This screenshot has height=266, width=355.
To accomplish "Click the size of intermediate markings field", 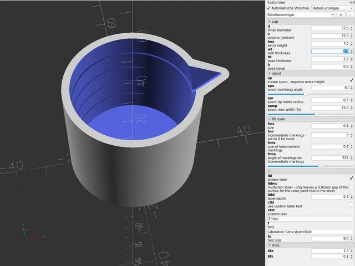I will (331, 146).
